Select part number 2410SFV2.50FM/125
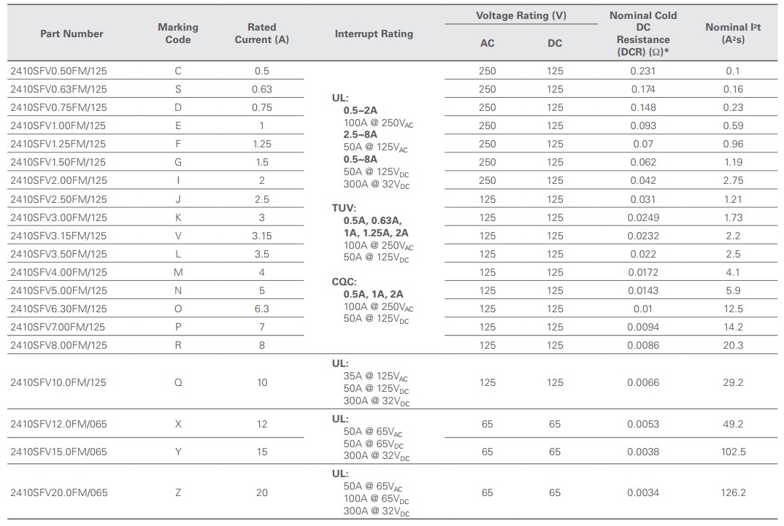This screenshot has height=526, width=784. [58, 199]
